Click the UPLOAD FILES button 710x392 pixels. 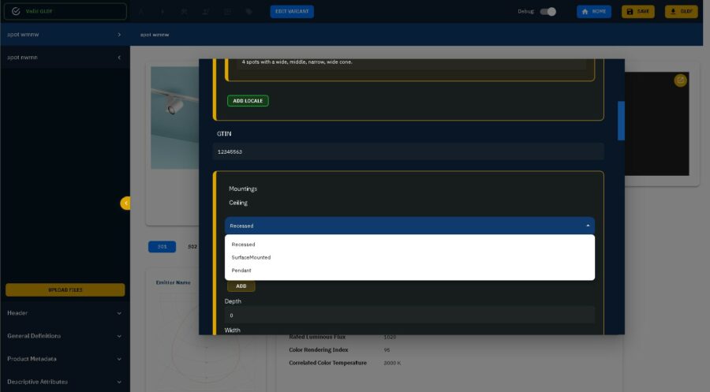coord(65,289)
